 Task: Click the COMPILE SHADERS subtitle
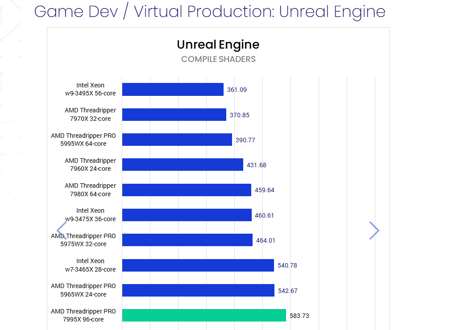[218, 59]
